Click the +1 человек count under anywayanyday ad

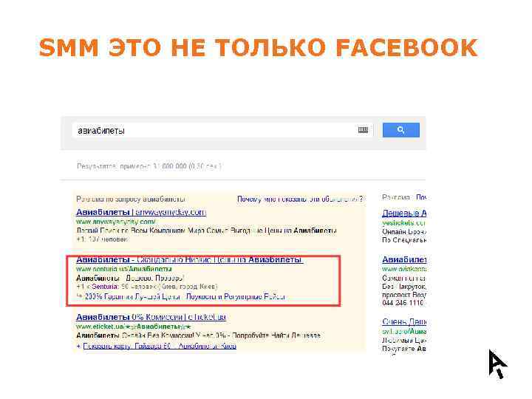(x=102, y=239)
